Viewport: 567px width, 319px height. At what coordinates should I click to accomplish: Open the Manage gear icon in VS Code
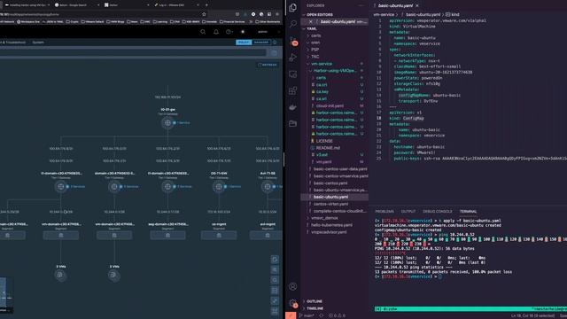pyautogui.click(x=293, y=303)
